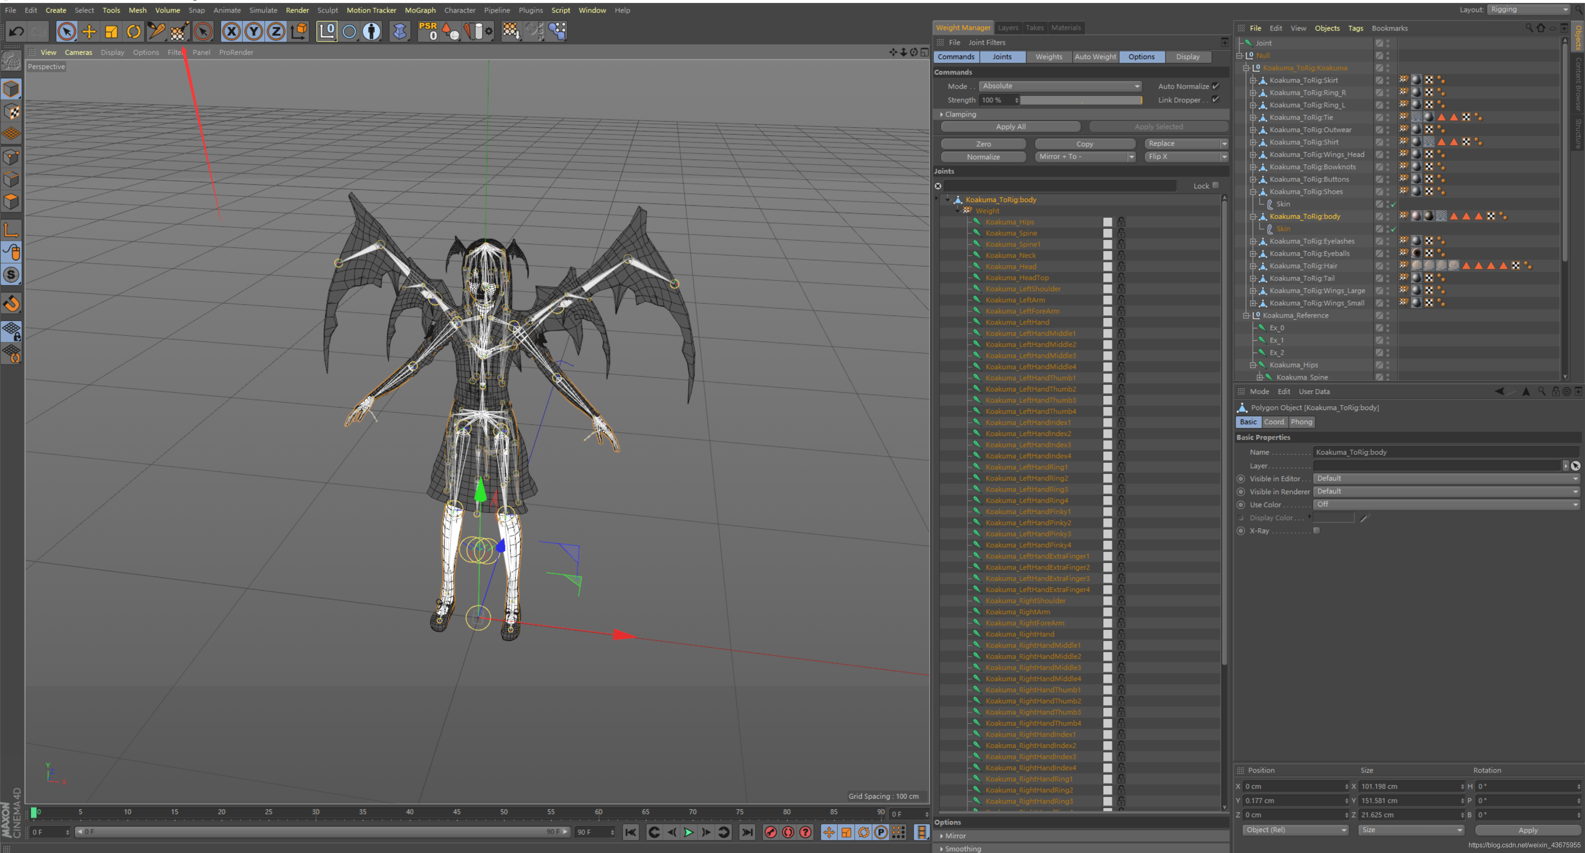The height and width of the screenshot is (853, 1585).
Task: Open the Flip X dropdown
Action: pos(1186,157)
